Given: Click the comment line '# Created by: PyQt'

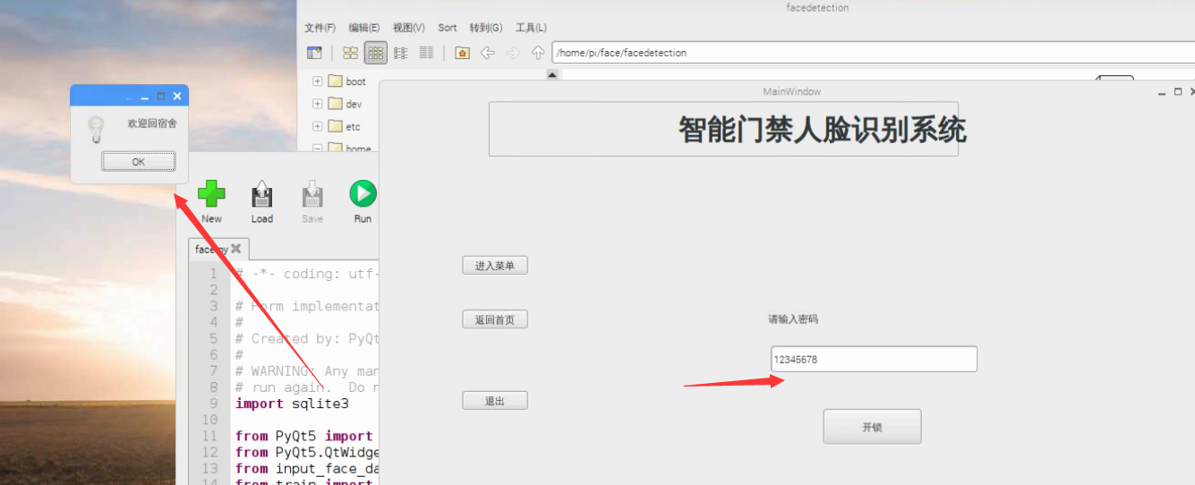Looking at the screenshot, I should (307, 338).
